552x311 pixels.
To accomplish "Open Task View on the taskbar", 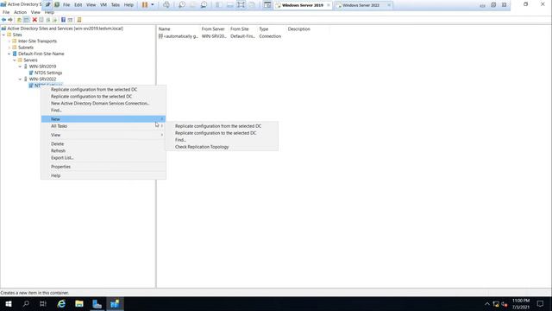I will pyautogui.click(x=43, y=303).
